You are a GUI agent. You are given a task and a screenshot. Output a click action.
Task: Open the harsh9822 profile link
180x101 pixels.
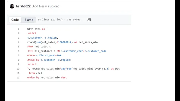pyautogui.click(x=23, y=6)
